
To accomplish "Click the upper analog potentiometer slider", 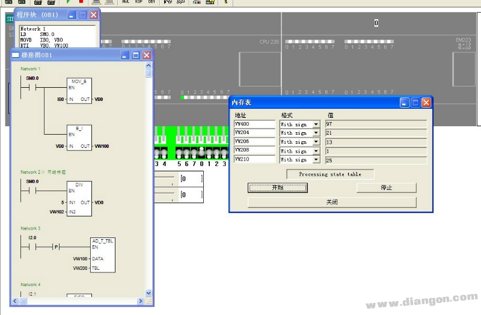I will click(x=167, y=179).
